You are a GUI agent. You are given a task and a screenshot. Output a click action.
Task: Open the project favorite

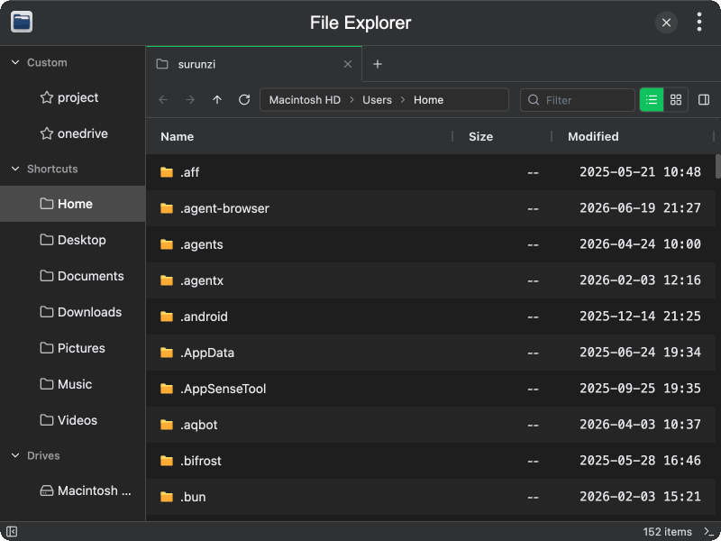click(73, 97)
